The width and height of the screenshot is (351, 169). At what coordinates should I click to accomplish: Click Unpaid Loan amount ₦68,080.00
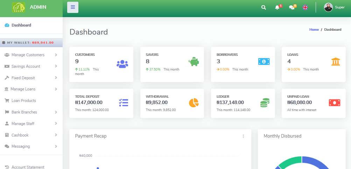pyautogui.click(x=300, y=102)
